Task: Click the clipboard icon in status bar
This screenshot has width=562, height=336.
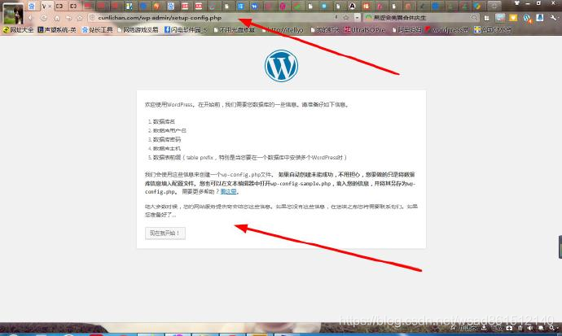Action: 520,328
